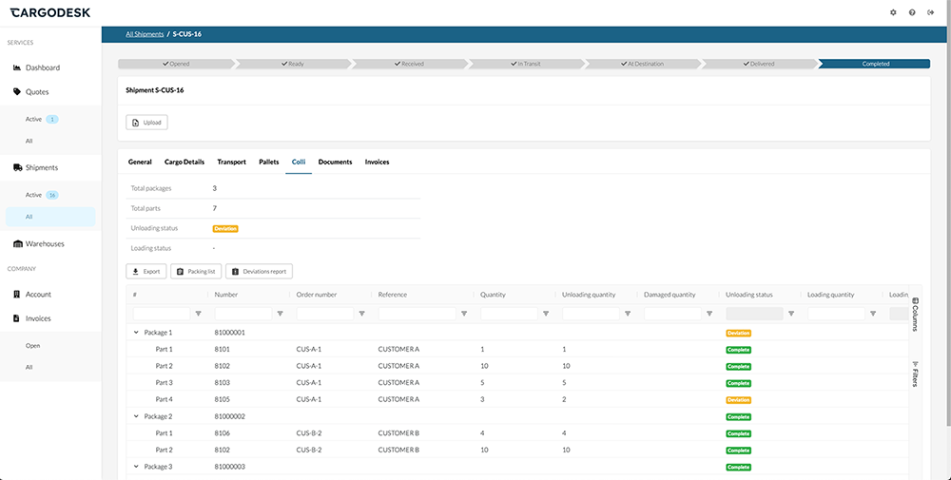Toggle the Package 3 row expander
The image size is (951, 480).
(136, 467)
